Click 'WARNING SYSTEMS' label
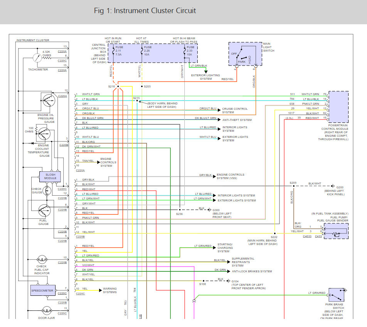367x327 pixels. 110,290
